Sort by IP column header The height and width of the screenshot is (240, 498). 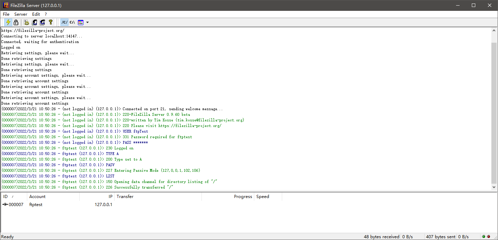97,197
